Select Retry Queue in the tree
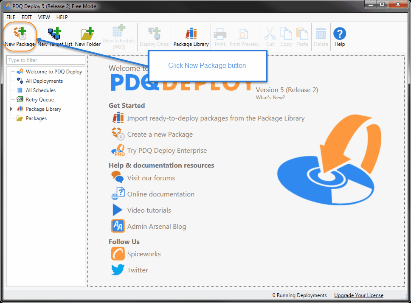Viewport: 411px width, 303px height. pos(35,100)
